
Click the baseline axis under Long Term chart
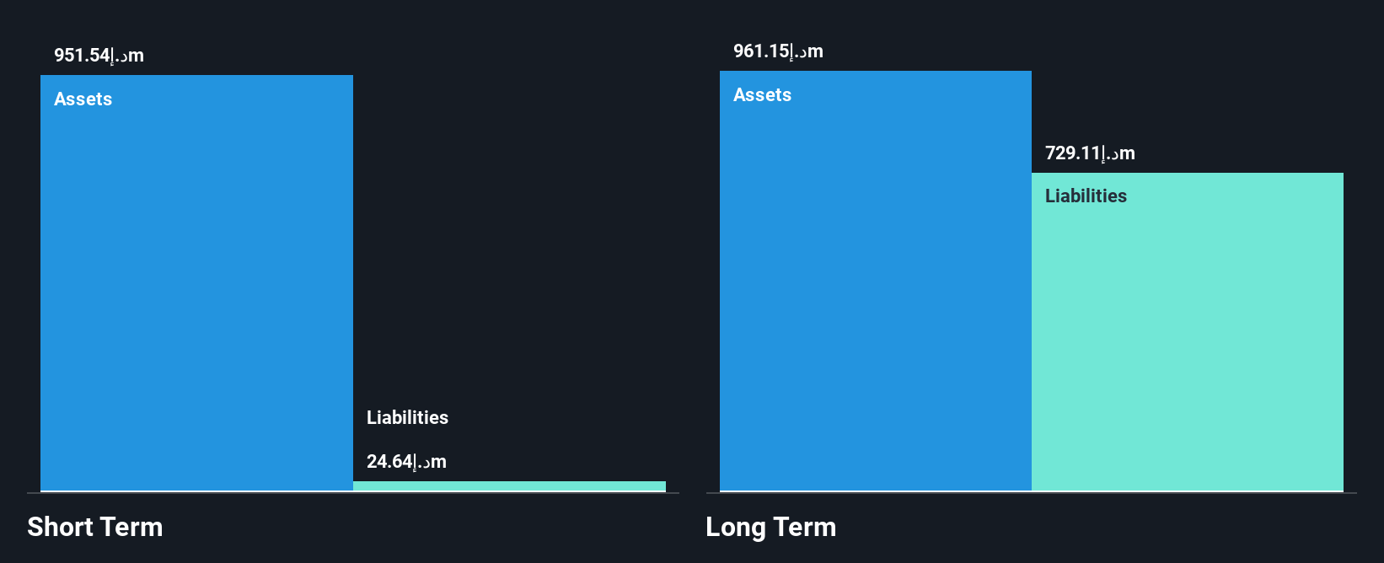(1031, 493)
